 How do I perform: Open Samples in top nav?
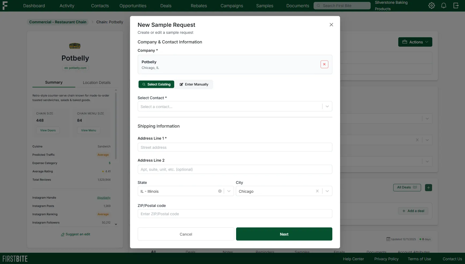(265, 6)
